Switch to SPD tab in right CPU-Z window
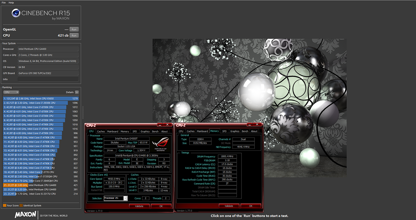 pos(225,131)
